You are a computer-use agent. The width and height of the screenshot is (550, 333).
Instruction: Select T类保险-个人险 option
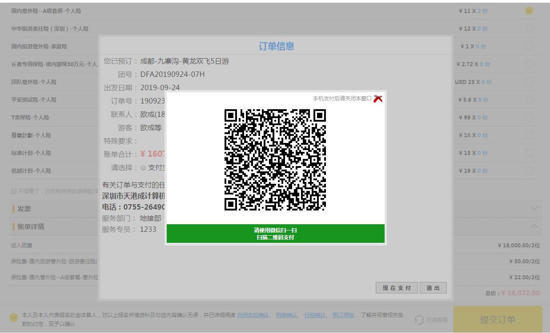[529, 117]
